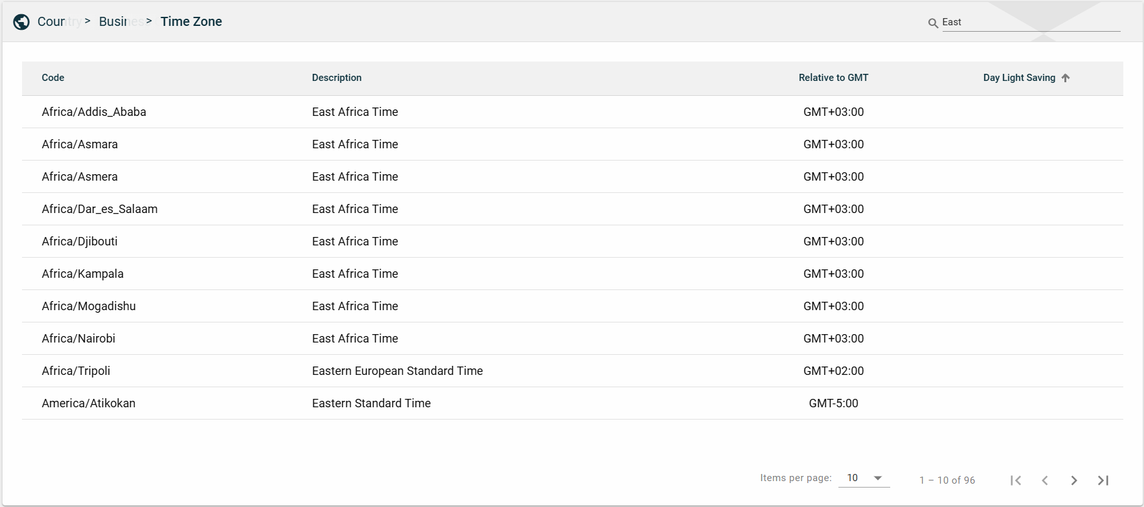Navigate to Country breadcrumb link
Viewport: 1144px width, 507px height.
(x=58, y=22)
